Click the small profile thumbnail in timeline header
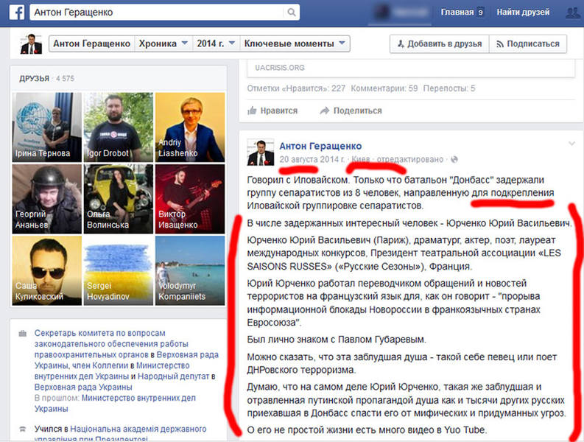 (x=31, y=44)
